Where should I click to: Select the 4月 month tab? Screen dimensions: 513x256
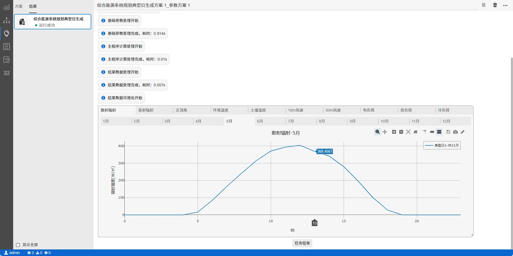point(209,121)
